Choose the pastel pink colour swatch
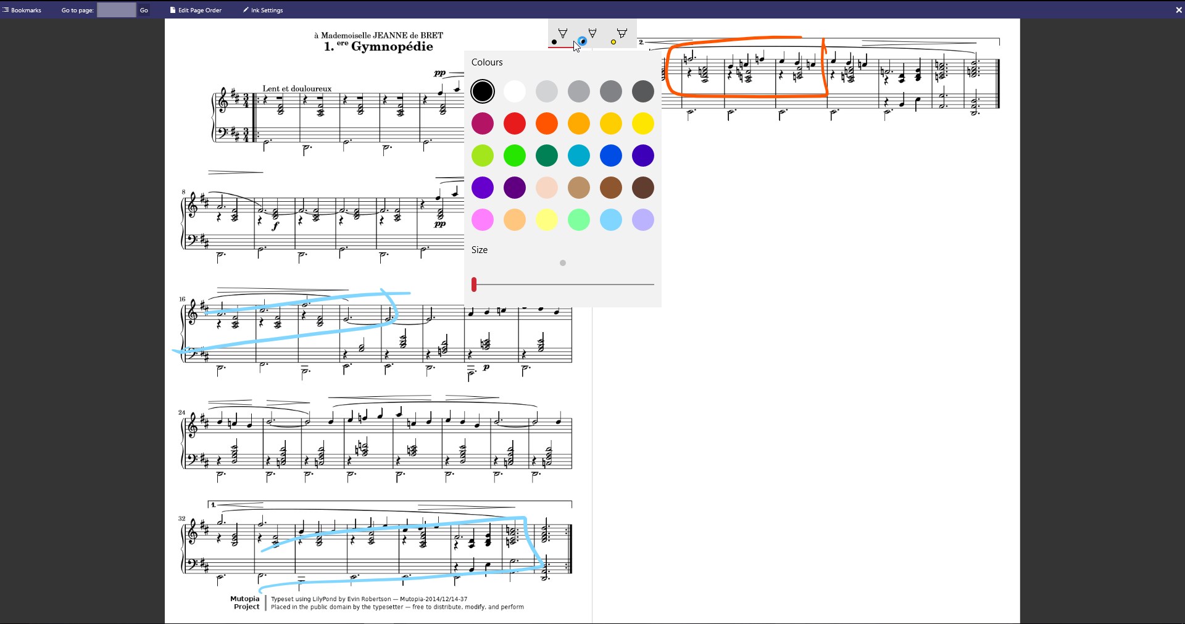This screenshot has height=624, width=1185. pyautogui.click(x=483, y=220)
